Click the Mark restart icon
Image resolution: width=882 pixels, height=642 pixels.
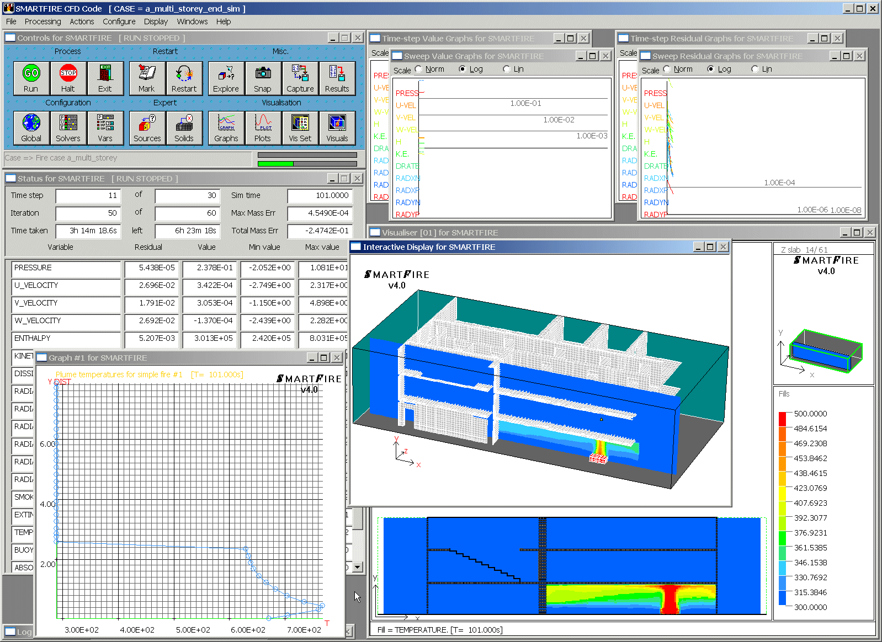click(x=147, y=78)
